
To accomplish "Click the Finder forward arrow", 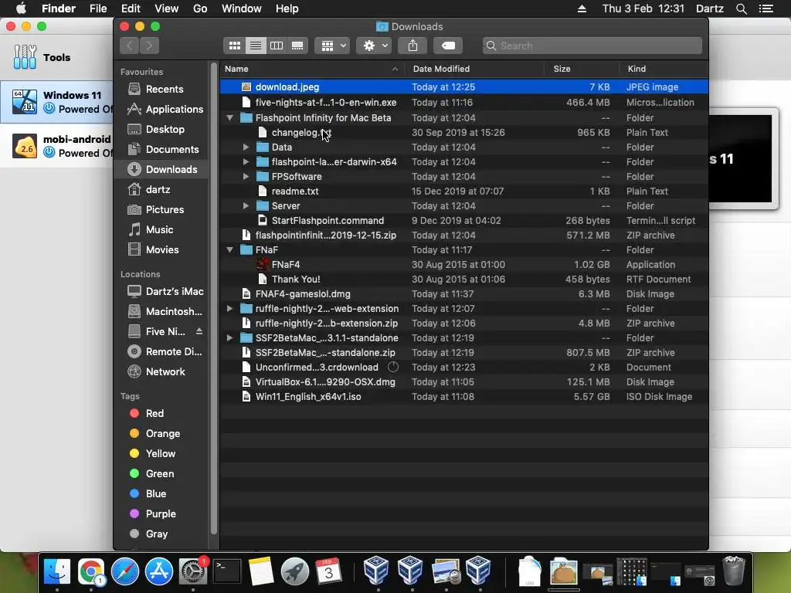I will 149,46.
